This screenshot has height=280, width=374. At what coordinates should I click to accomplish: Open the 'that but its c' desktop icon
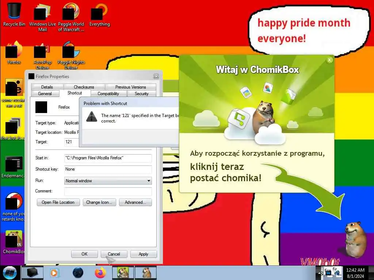click(14, 129)
